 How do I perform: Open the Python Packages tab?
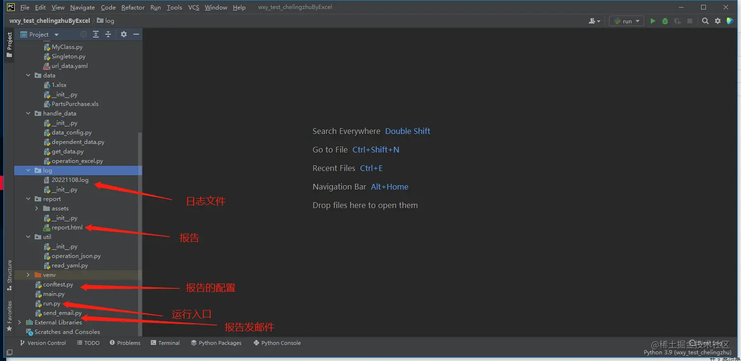pos(216,343)
